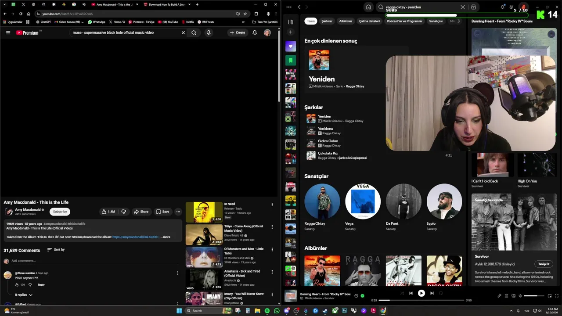The width and height of the screenshot is (562, 316).
Task: Clear the YouTube search box text
Action: 183,32
